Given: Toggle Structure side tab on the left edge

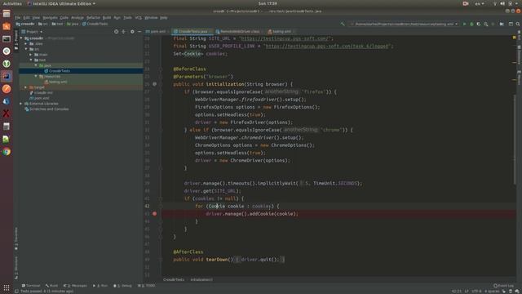Looking at the screenshot, I should coord(16,267).
